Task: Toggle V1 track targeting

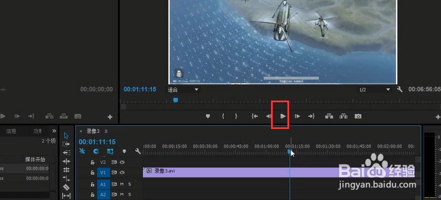Action: coord(103,173)
